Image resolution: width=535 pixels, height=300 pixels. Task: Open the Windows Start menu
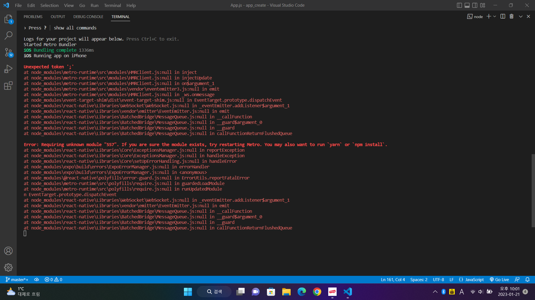(x=188, y=292)
